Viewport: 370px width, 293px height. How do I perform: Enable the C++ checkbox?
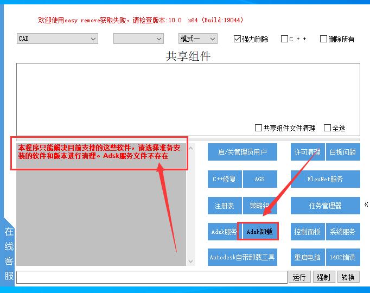284,39
